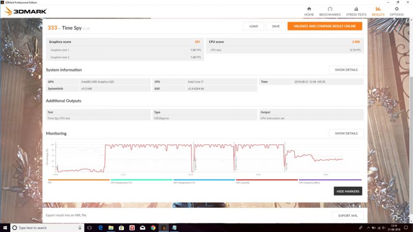Open the Windows Start menu
This screenshot has width=413, height=232.
pyautogui.click(x=5, y=228)
